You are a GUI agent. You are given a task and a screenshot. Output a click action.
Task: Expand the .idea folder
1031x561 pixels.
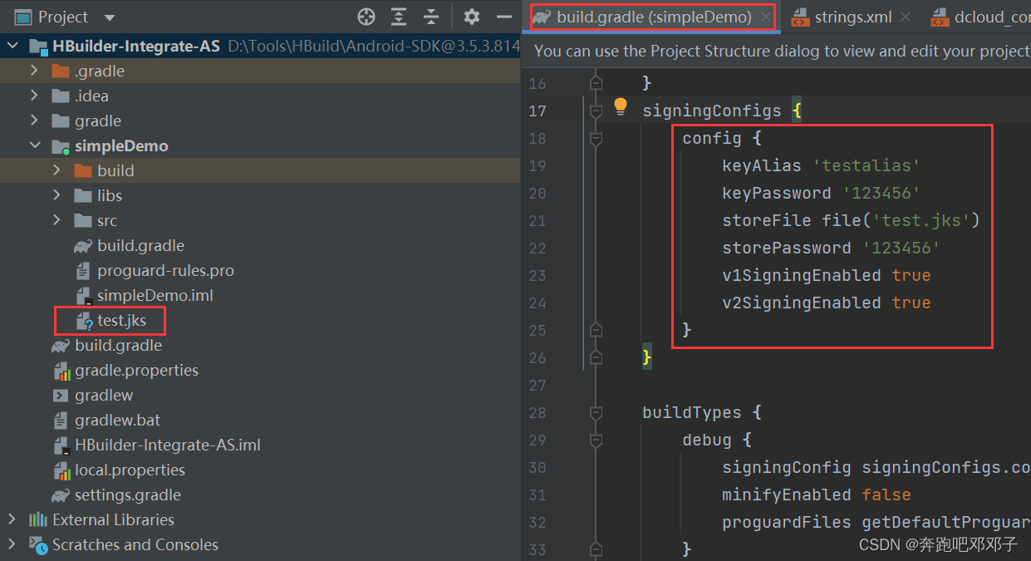[x=34, y=96]
